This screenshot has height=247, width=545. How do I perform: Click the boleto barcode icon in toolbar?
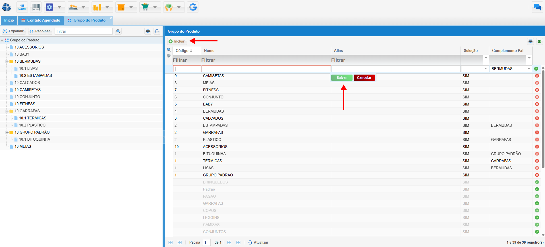(36, 7)
